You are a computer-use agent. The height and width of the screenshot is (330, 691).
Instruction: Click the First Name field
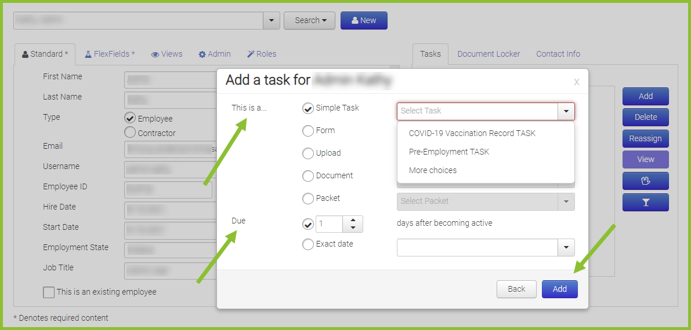point(171,80)
